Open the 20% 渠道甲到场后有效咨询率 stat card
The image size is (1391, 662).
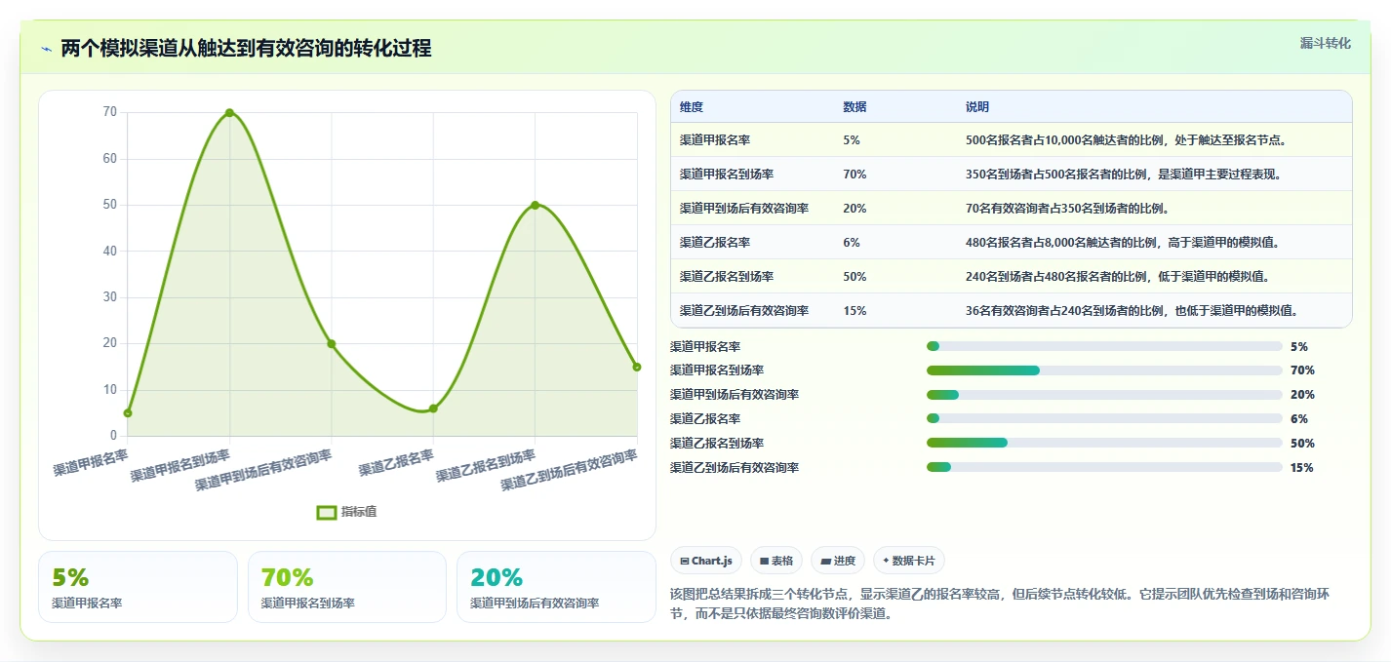pyautogui.click(x=556, y=587)
